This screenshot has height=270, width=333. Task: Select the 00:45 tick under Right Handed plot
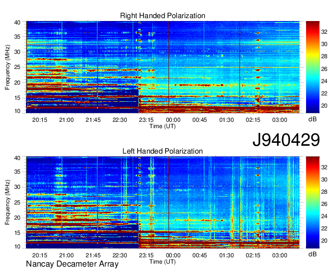tap(200, 120)
